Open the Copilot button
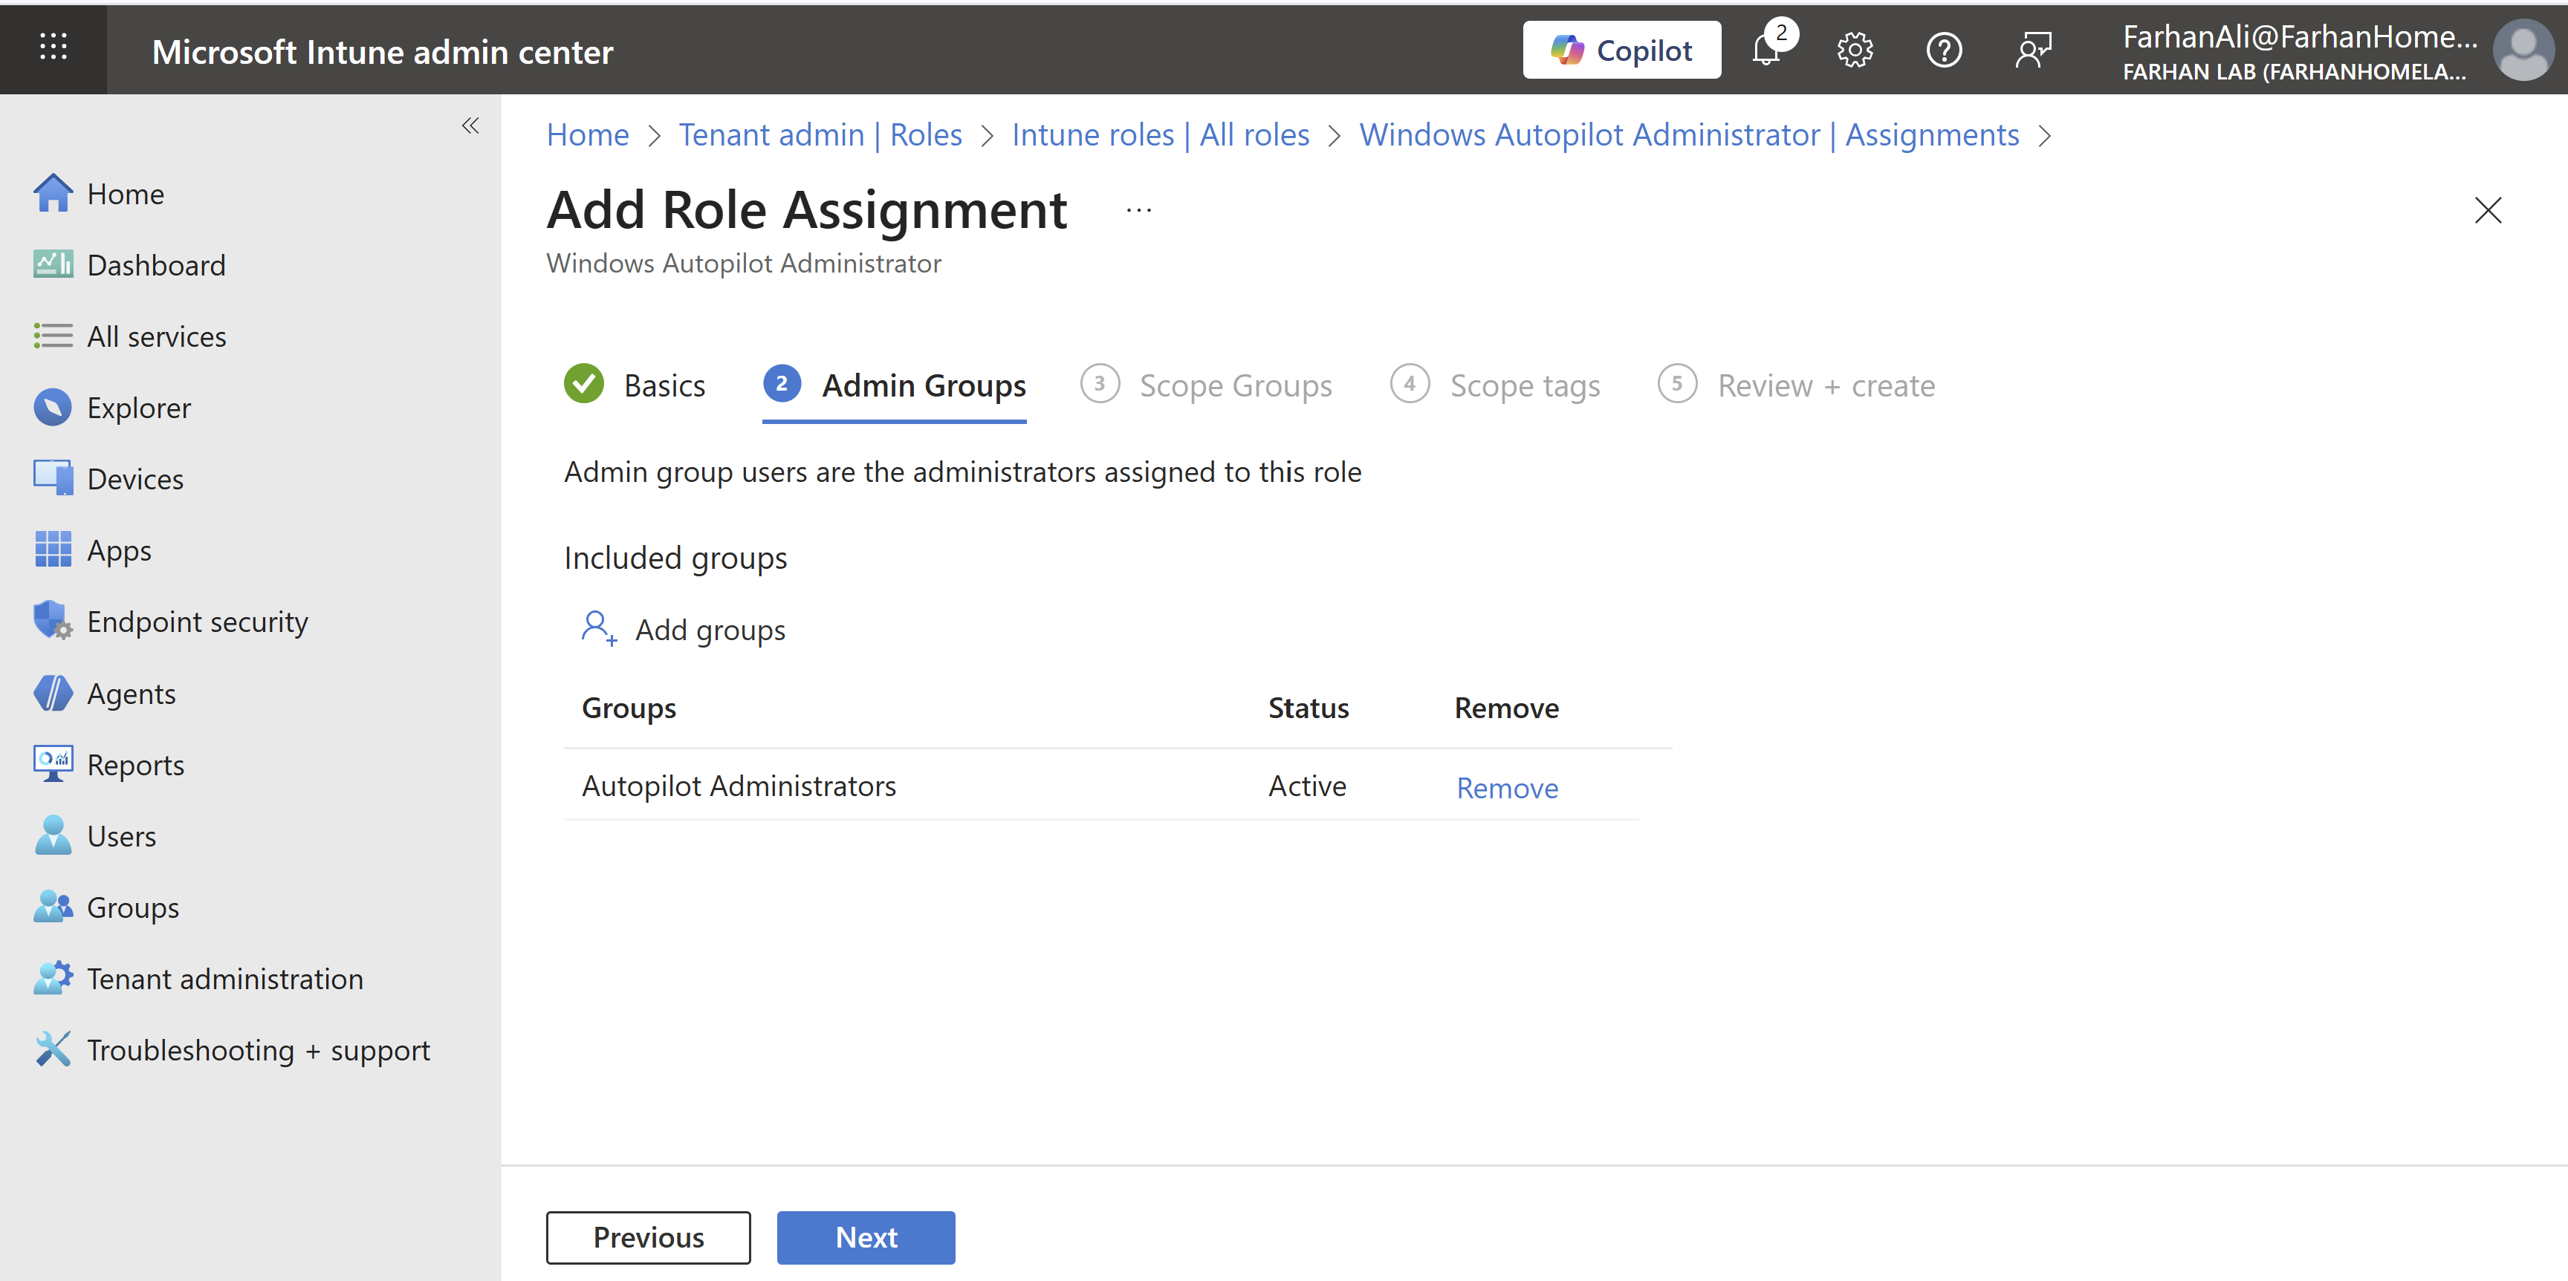The height and width of the screenshot is (1281, 2568). (x=1621, y=50)
